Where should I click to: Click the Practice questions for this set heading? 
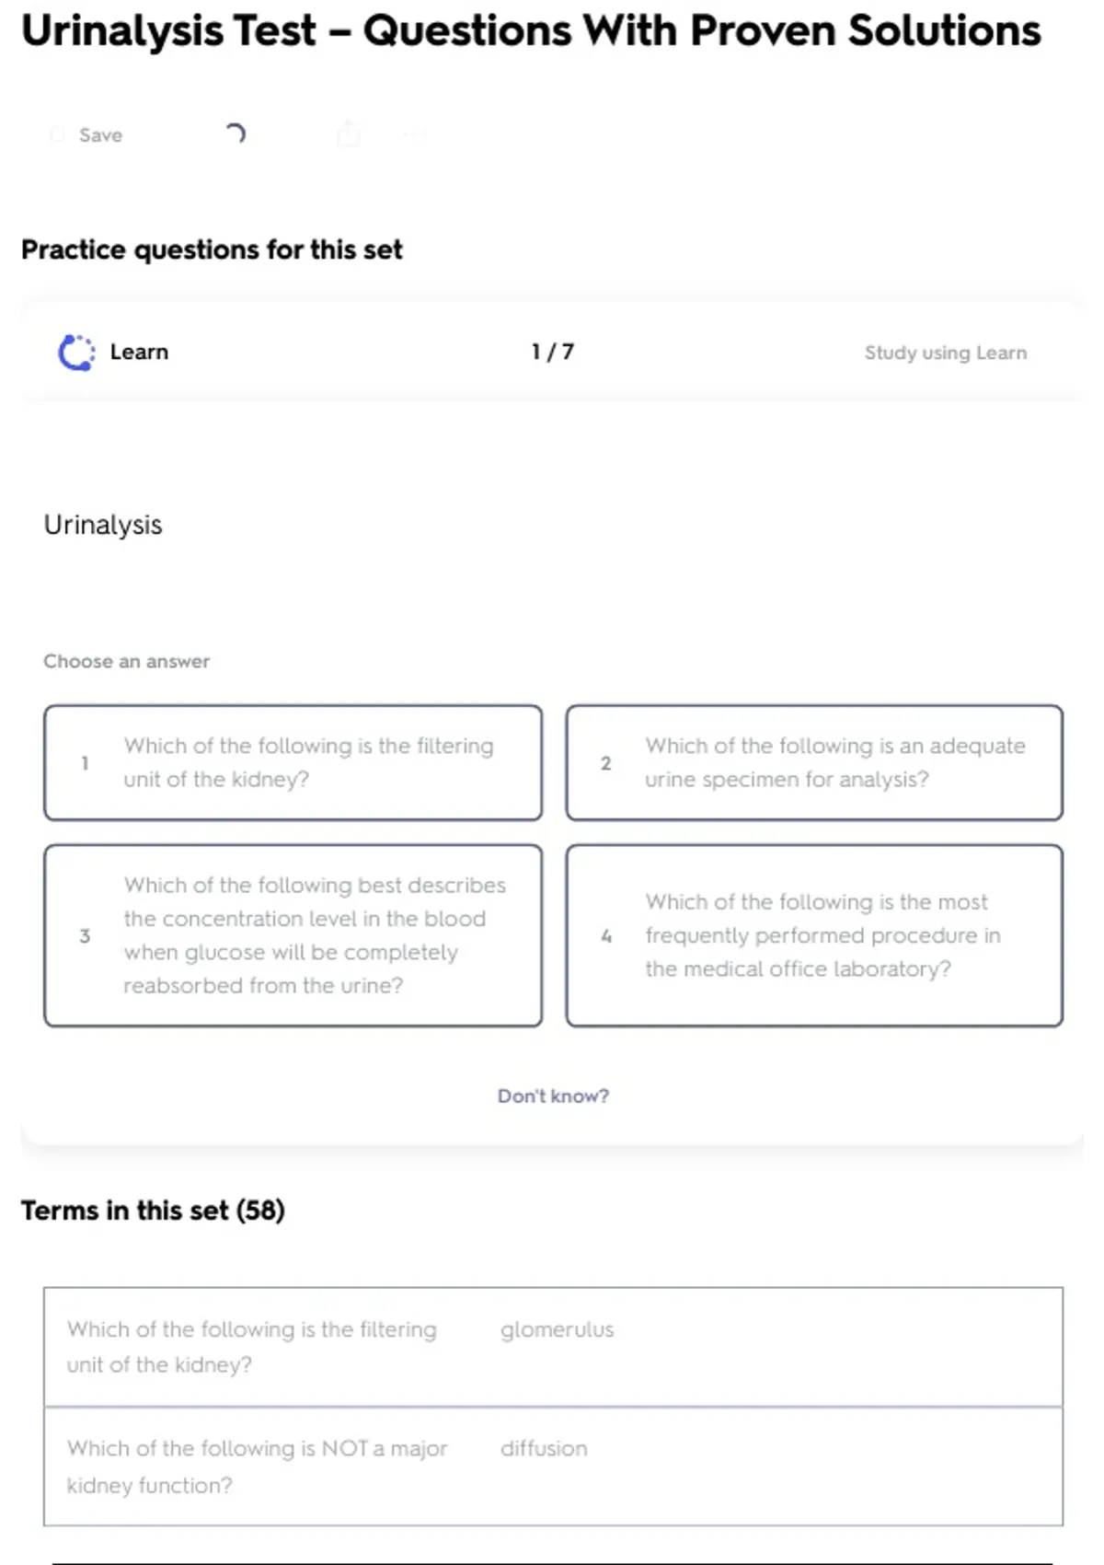[212, 249]
